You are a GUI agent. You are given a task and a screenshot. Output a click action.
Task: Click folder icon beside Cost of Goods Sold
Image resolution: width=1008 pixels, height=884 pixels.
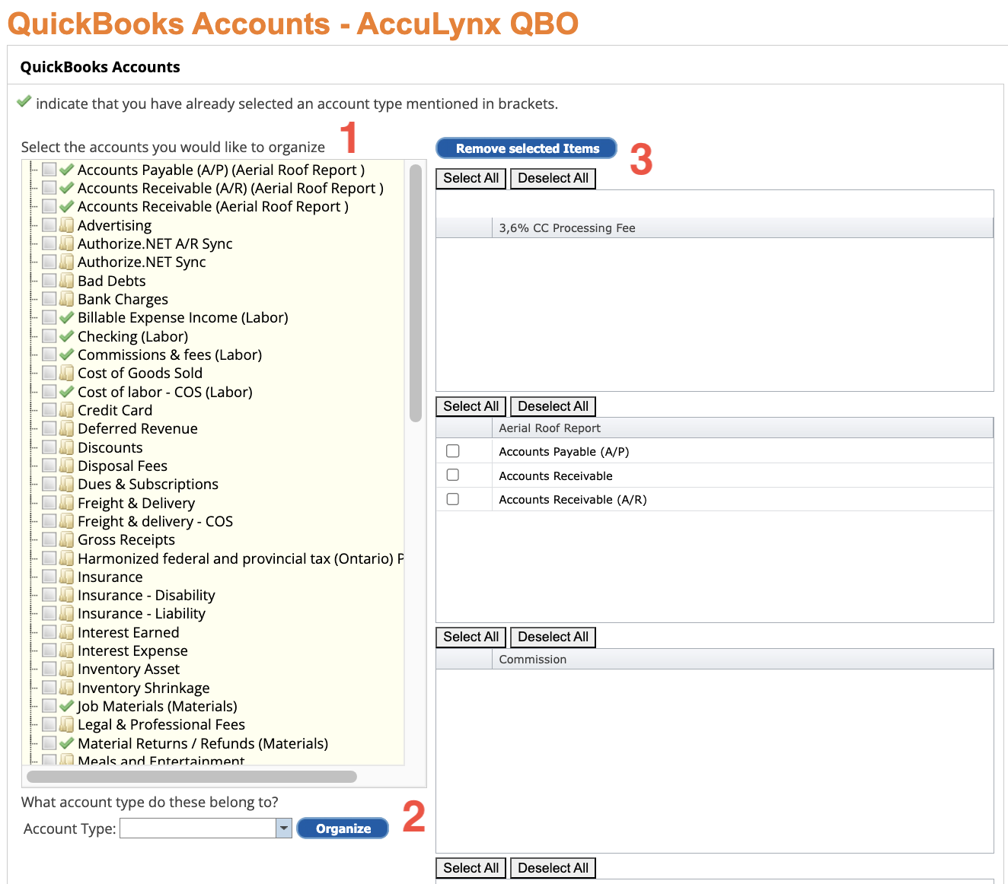[67, 373]
